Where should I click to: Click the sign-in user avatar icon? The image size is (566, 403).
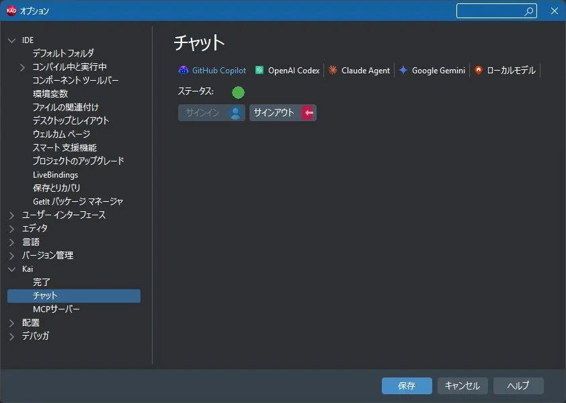tap(235, 113)
